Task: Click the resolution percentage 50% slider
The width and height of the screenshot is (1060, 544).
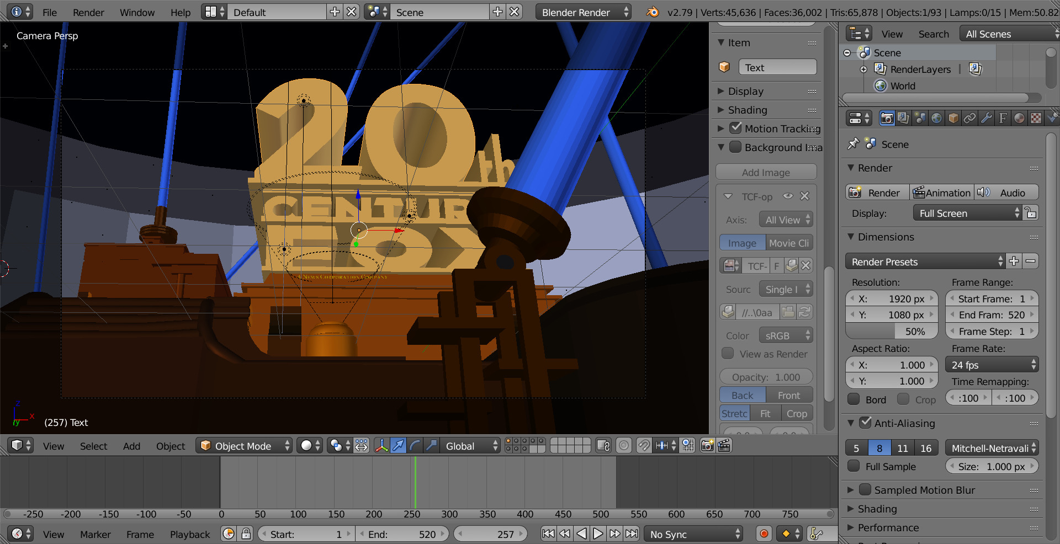Action: coord(892,331)
